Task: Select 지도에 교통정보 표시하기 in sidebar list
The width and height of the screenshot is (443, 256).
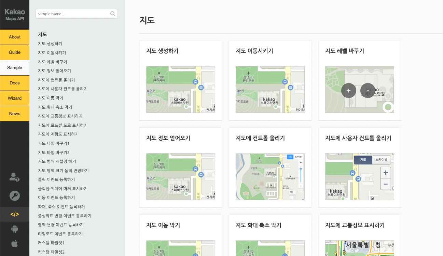Action: pyautogui.click(x=60, y=116)
